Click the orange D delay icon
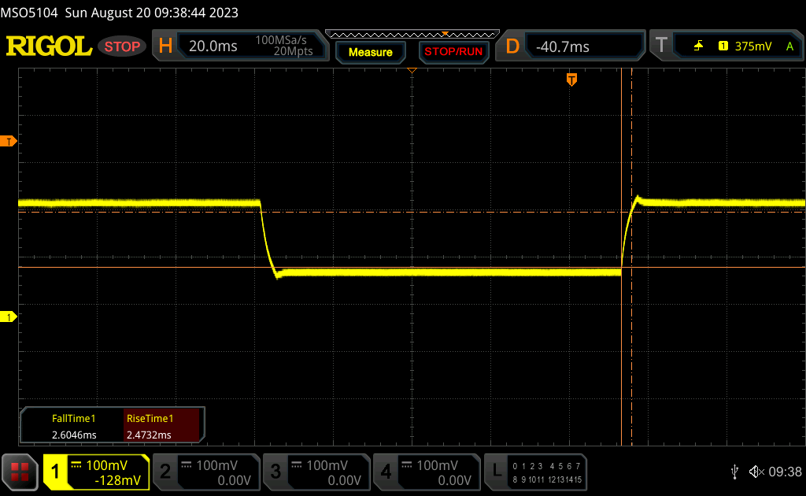 click(x=512, y=46)
